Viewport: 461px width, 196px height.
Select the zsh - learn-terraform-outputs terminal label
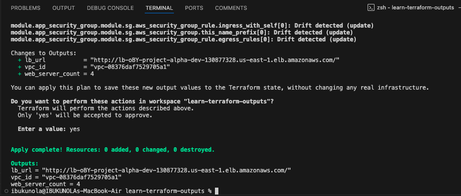[416, 7]
